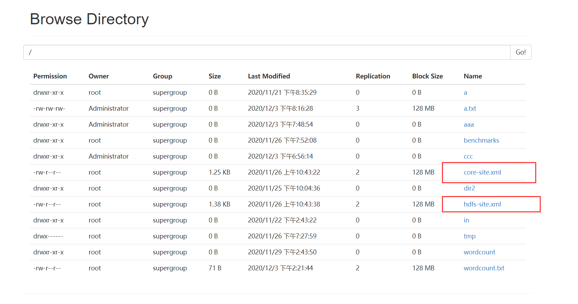
Task: Select the date 2020/12/3 下午6:56:14
Action: click(x=280, y=157)
